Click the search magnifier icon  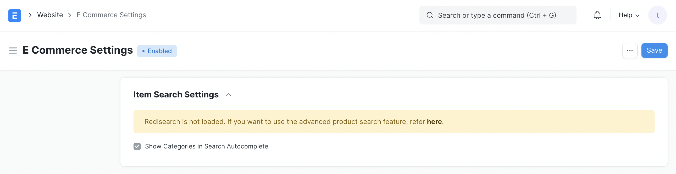(x=430, y=15)
